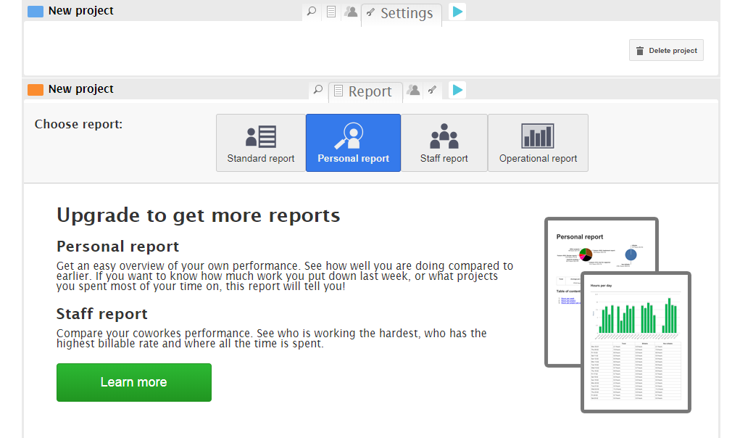Click the 'Choose report:' label
This screenshot has height=438, width=740.
point(78,124)
